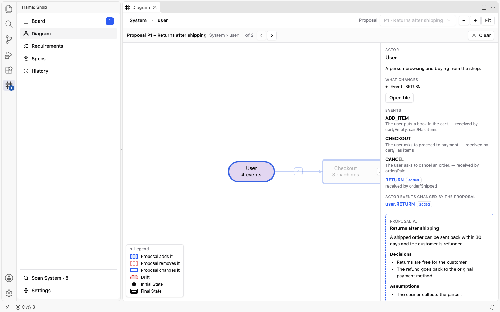Open the Manage gear in activity bar
Screen dimensions: 500x312
(x=9, y=293)
